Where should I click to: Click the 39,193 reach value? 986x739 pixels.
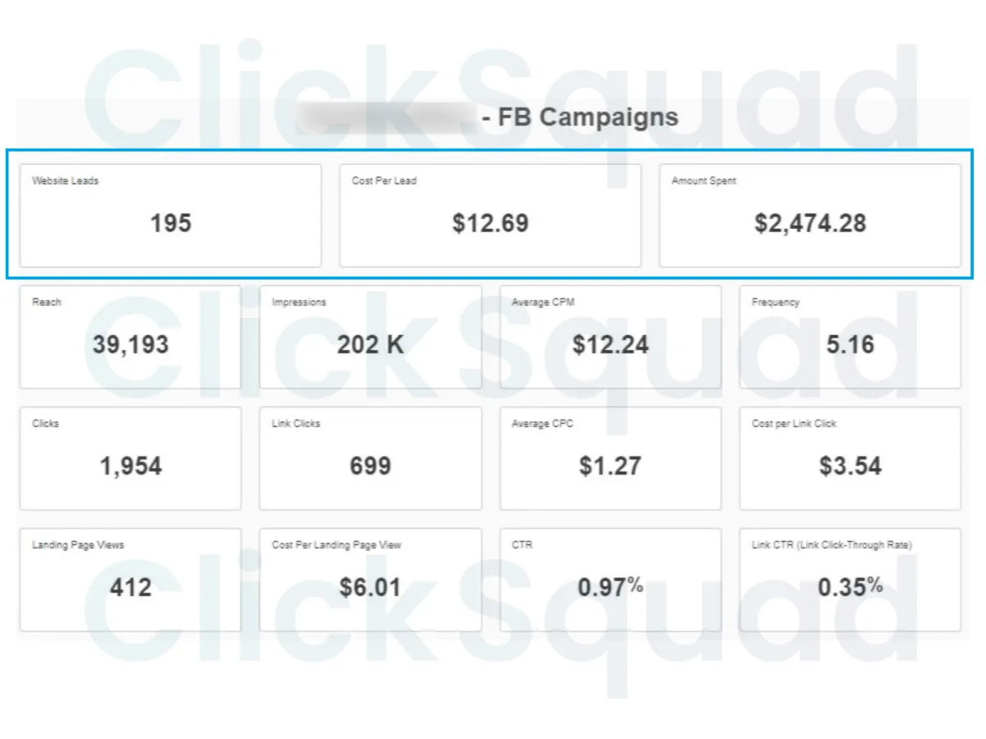(x=131, y=345)
